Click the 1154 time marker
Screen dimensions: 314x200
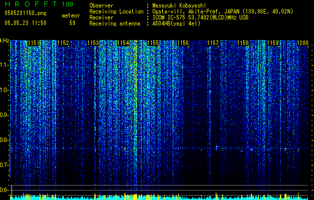coord(123,43)
